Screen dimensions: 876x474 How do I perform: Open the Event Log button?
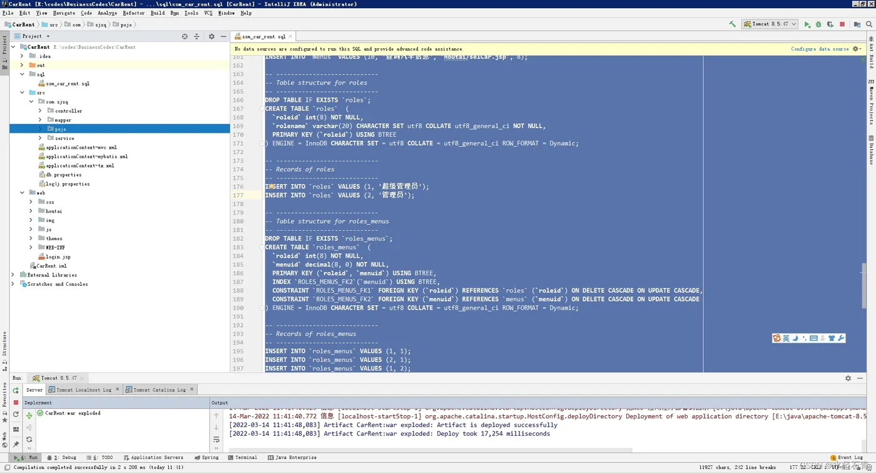[846, 458]
